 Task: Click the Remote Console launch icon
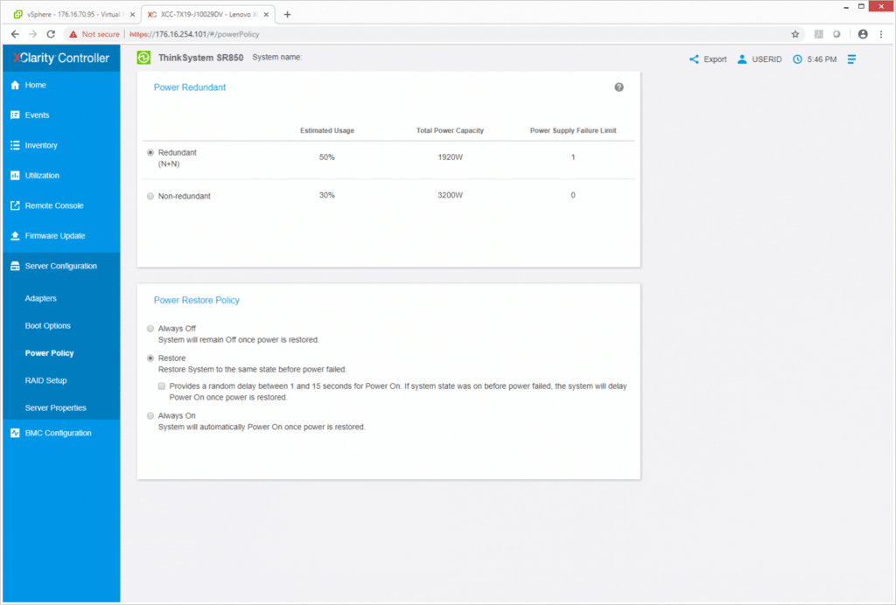[15, 205]
